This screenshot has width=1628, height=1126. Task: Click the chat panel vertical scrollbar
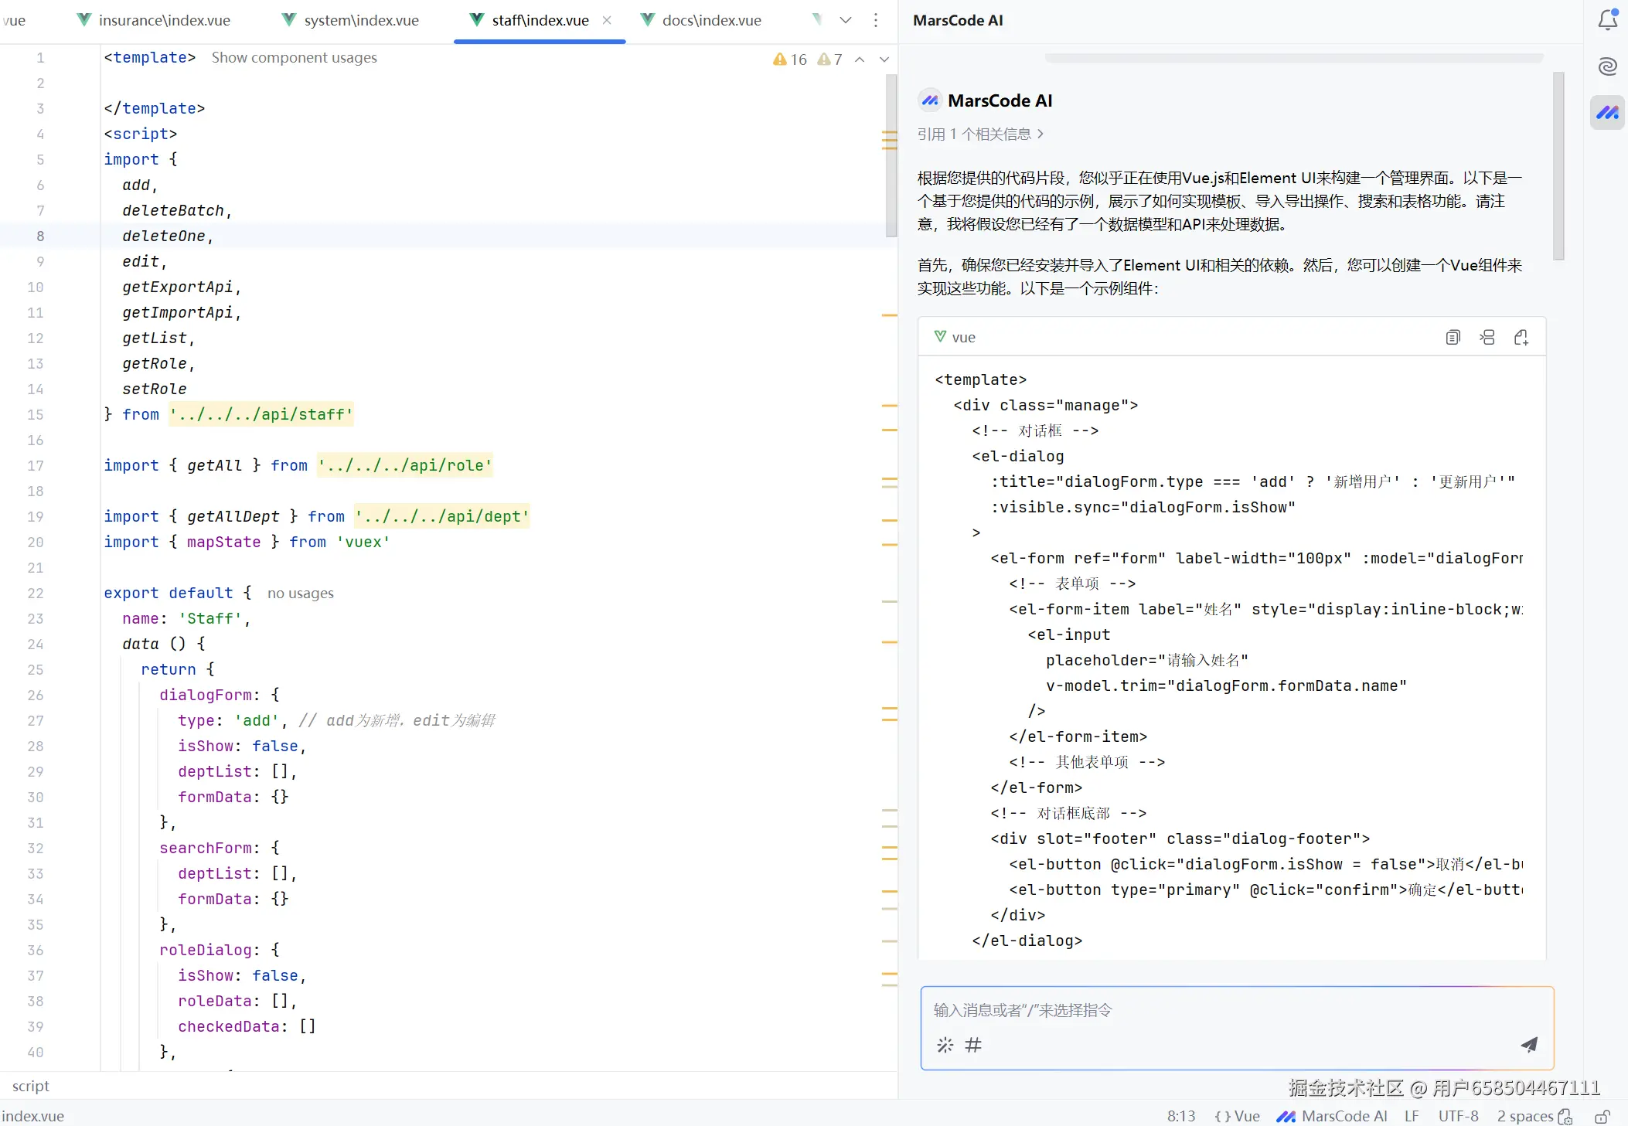click(1558, 166)
